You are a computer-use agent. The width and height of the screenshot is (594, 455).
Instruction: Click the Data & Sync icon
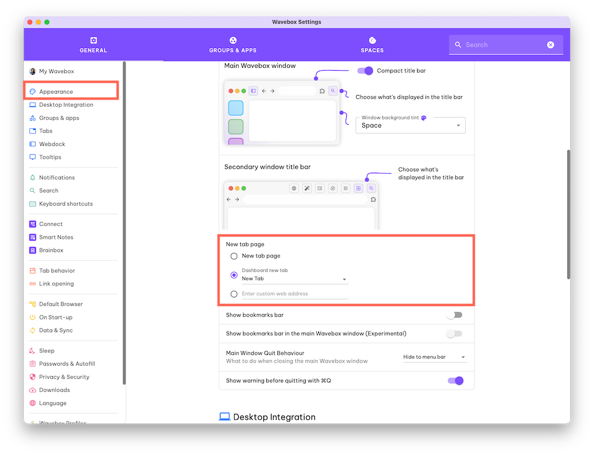pyautogui.click(x=32, y=330)
